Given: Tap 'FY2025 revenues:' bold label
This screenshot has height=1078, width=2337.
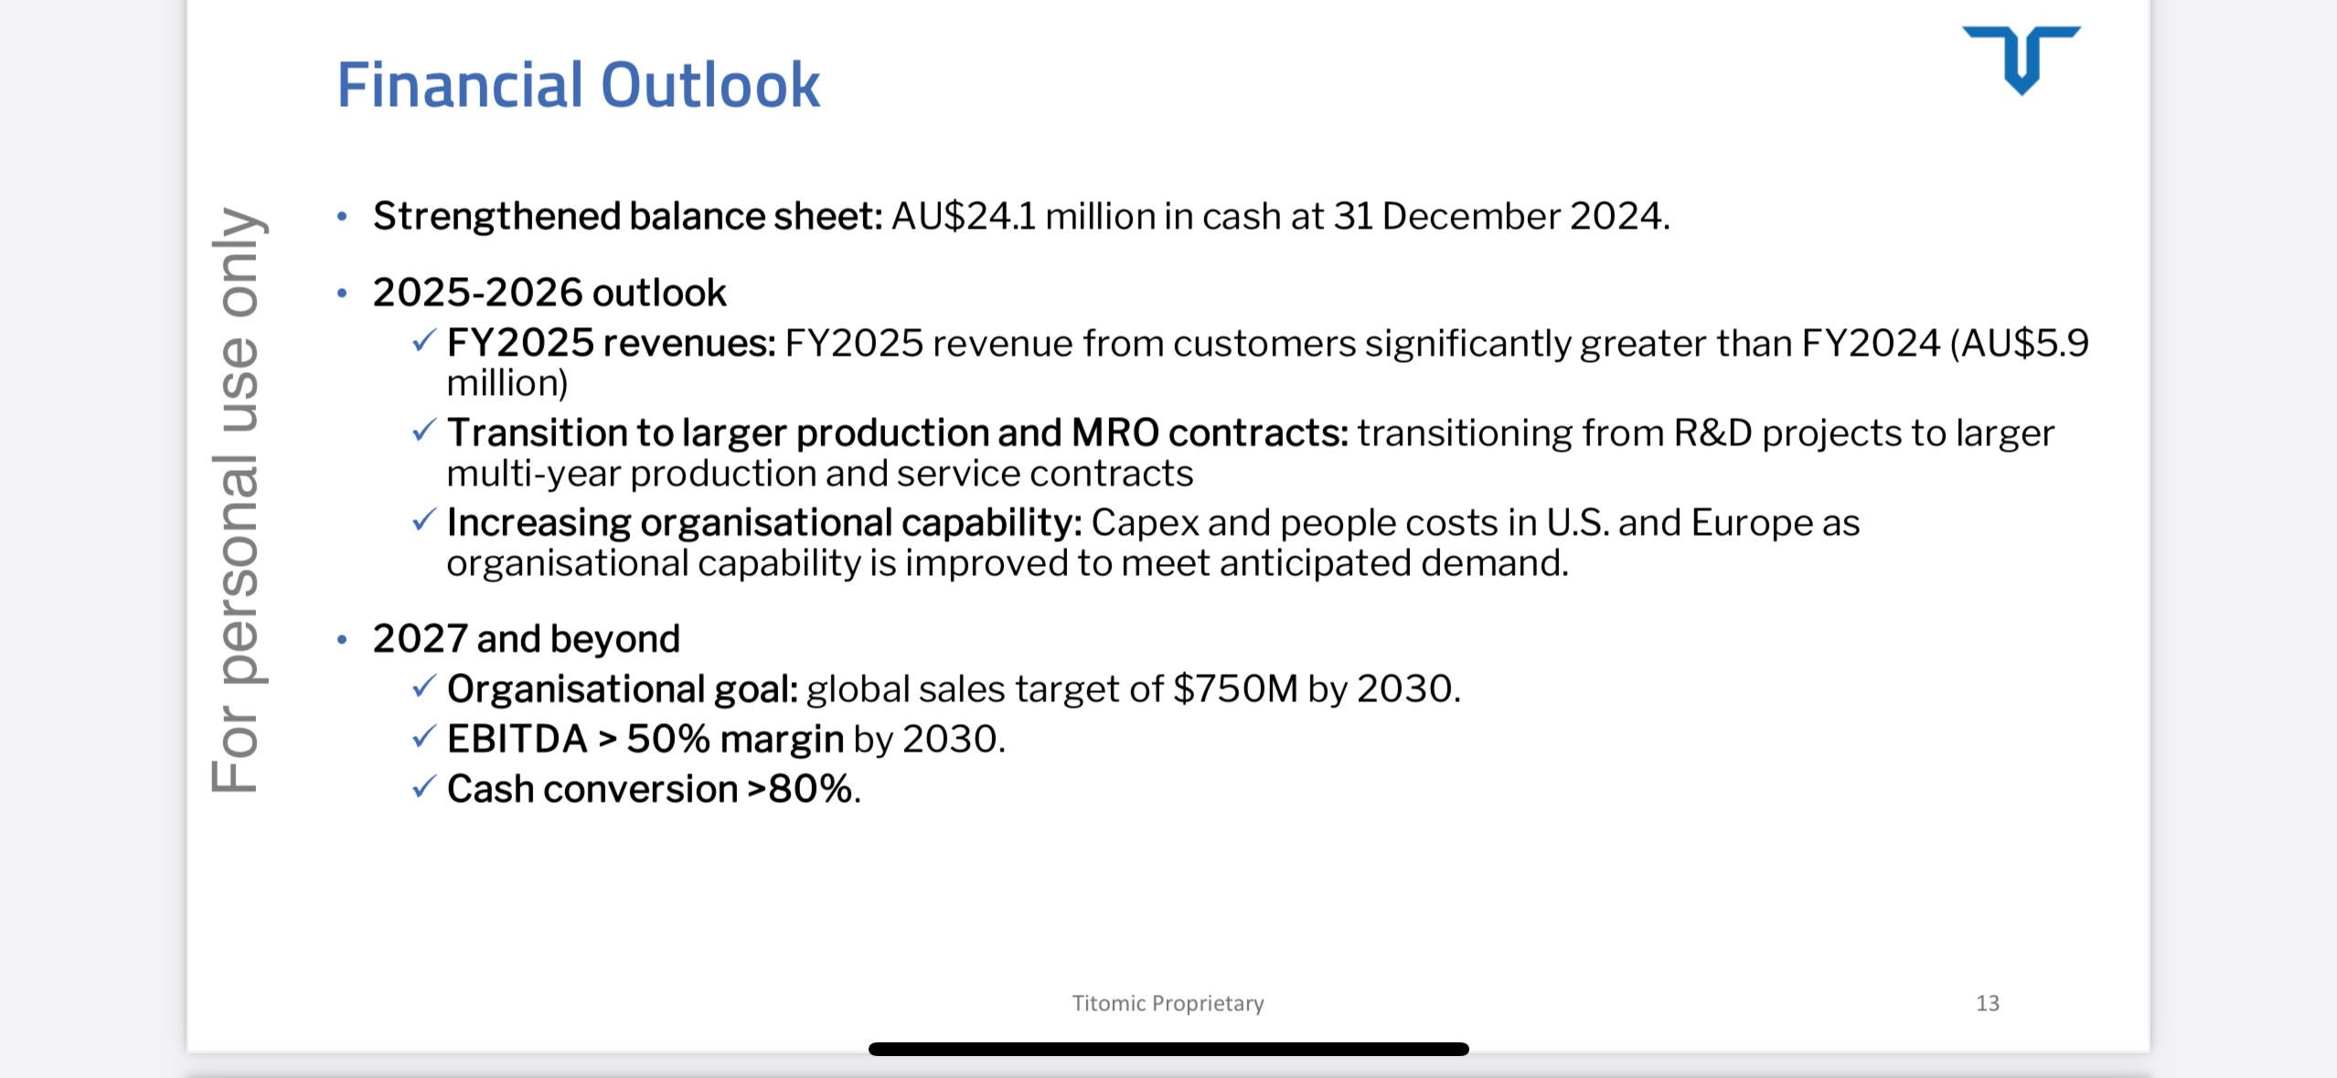Looking at the screenshot, I should [x=611, y=343].
